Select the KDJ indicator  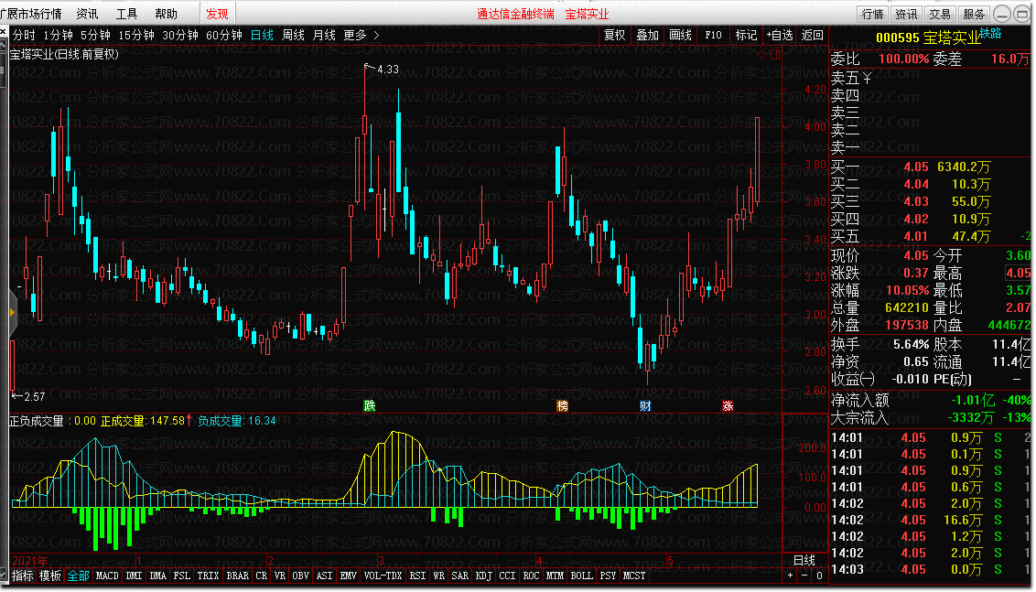click(x=483, y=576)
